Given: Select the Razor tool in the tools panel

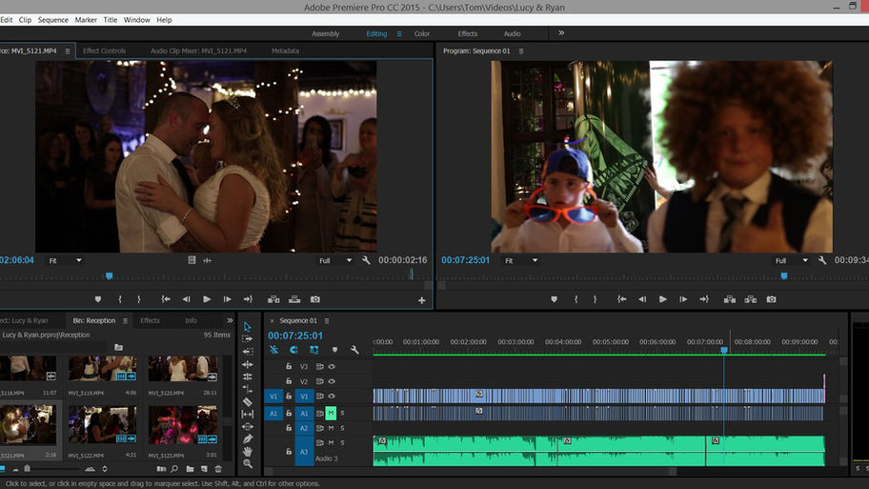Looking at the screenshot, I should (x=248, y=401).
